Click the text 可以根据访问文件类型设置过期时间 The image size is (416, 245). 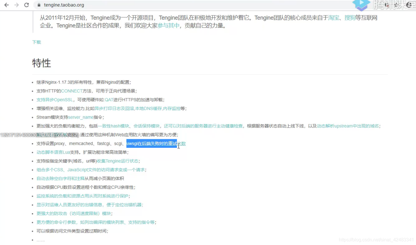(x=72, y=231)
